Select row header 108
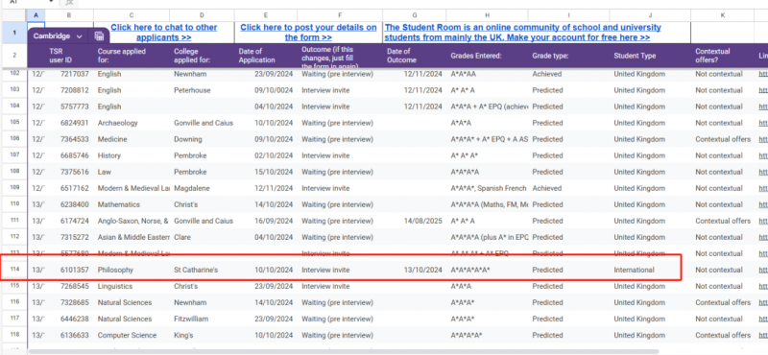 coord(13,172)
